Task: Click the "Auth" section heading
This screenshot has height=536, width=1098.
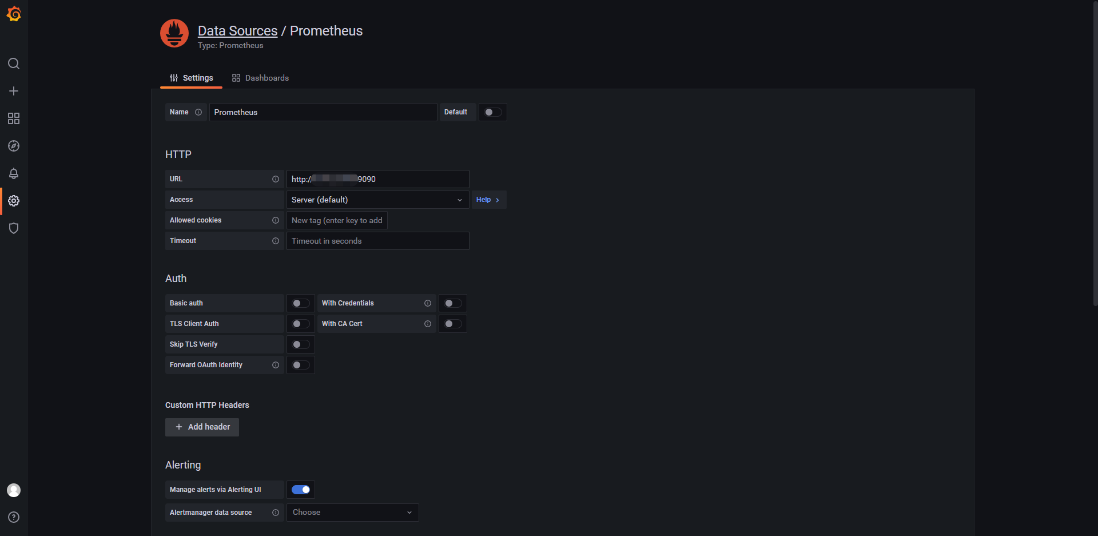Action: tap(176, 279)
